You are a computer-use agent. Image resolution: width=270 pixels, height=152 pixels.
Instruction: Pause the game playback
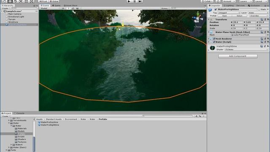135,1
